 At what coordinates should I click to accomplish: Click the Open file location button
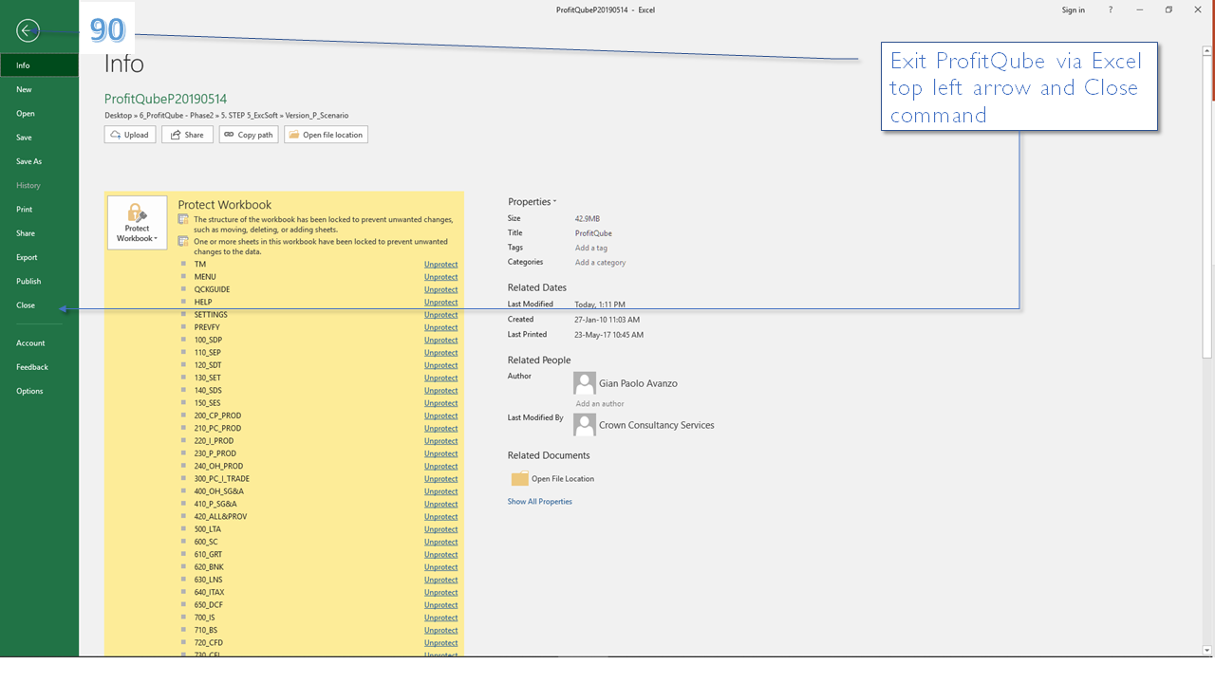[x=326, y=135]
